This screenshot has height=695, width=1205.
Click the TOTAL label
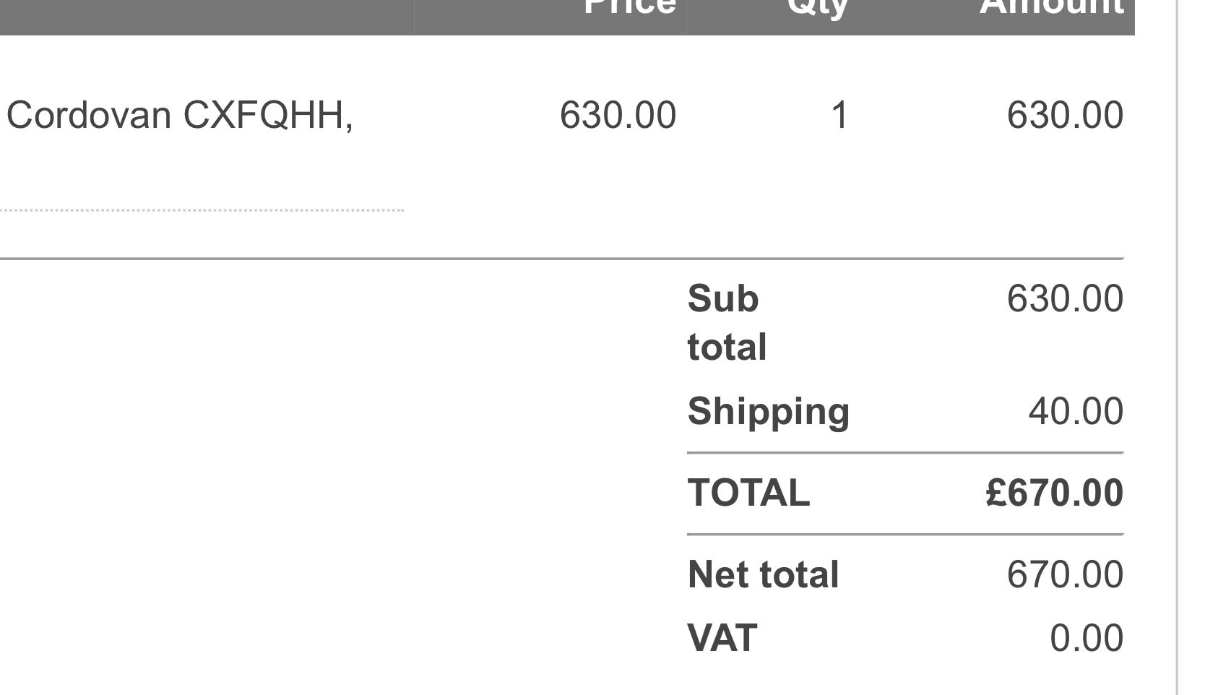pyautogui.click(x=748, y=493)
